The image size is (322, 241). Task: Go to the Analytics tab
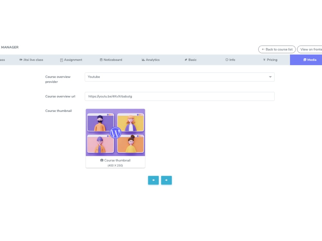(x=150, y=60)
